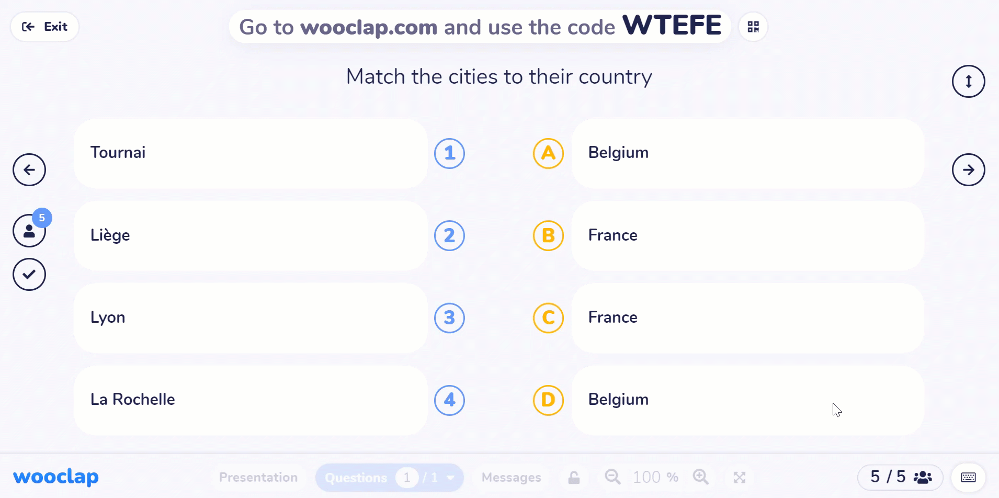
Task: Exit the presentation
Action: (x=44, y=26)
